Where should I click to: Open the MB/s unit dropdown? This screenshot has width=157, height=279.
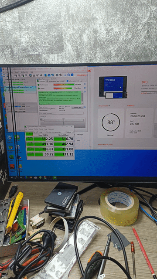click(x=70, y=132)
